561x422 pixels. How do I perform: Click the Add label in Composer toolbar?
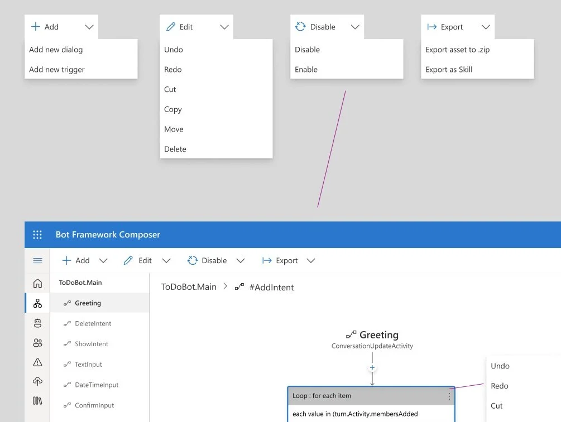point(82,260)
